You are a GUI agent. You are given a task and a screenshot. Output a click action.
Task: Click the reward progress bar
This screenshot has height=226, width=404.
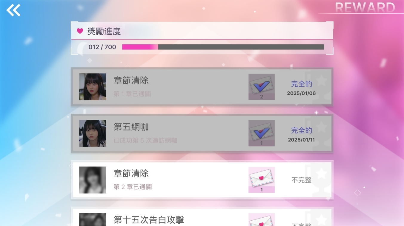tap(223, 47)
